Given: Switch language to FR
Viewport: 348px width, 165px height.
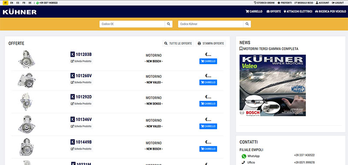Looking at the screenshot, I should (24, 3).
